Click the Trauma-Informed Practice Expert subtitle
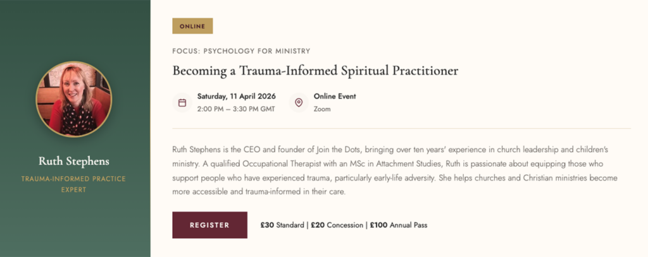The width and height of the screenshot is (648, 257). coord(74,184)
